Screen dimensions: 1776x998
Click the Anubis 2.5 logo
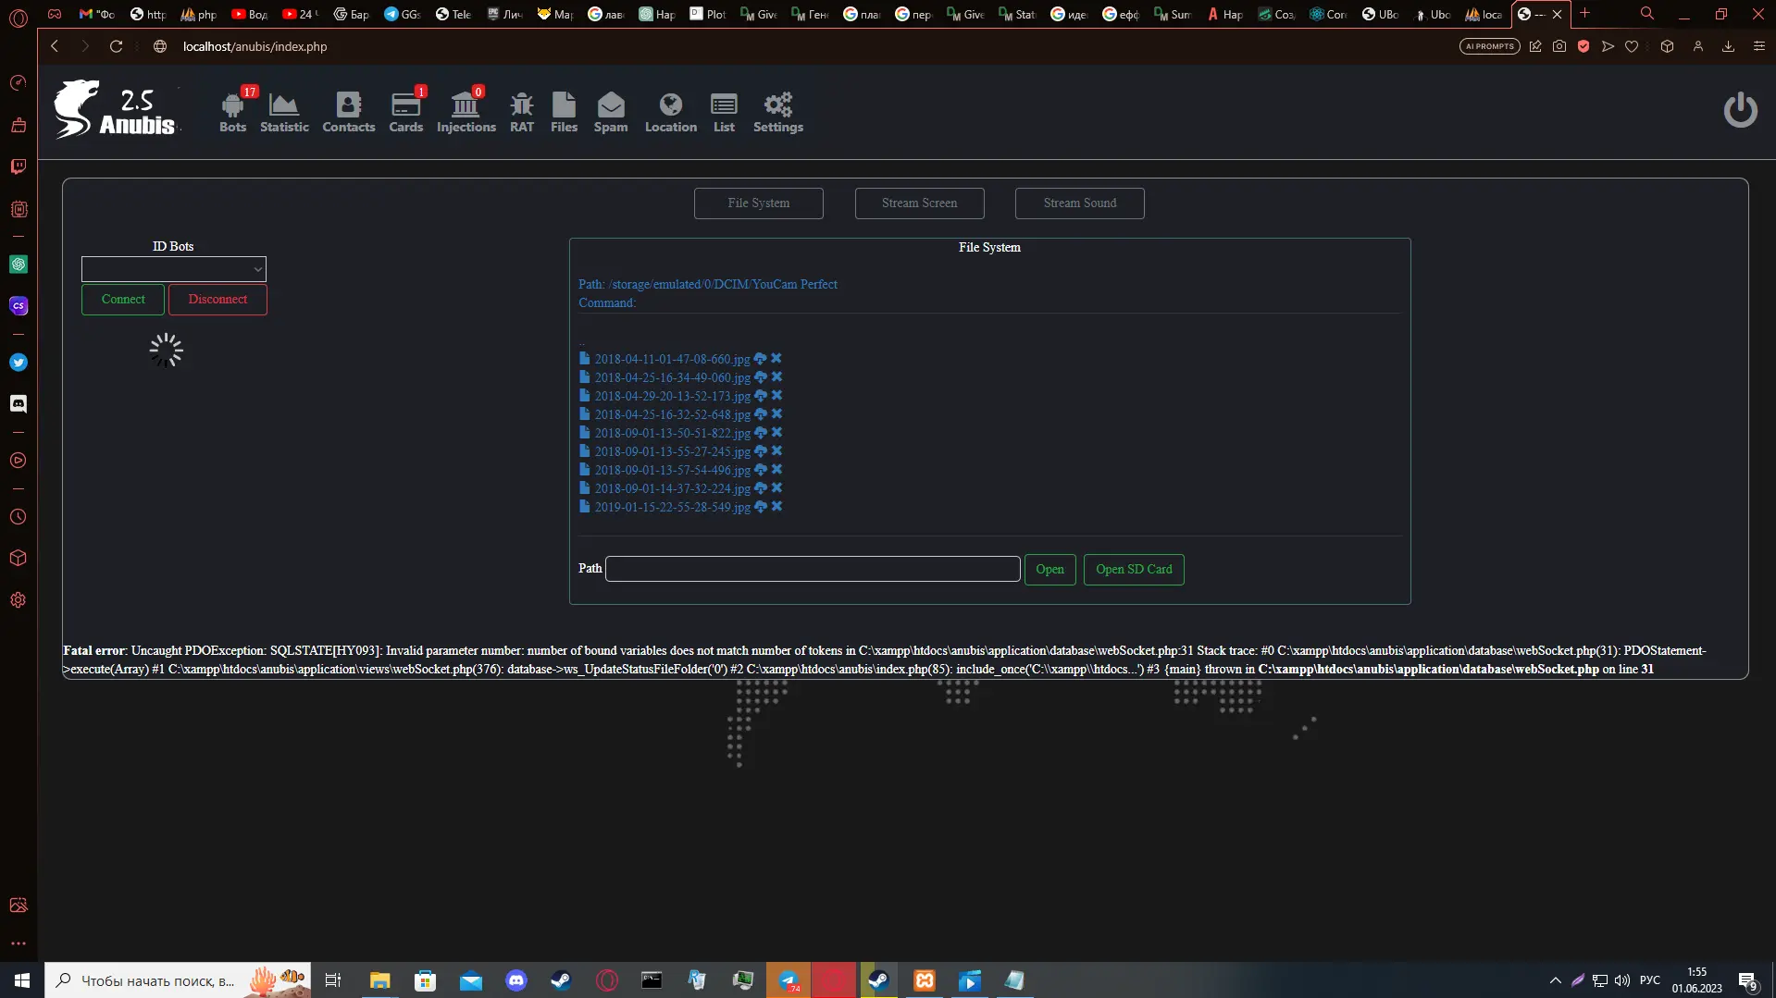coord(115,110)
